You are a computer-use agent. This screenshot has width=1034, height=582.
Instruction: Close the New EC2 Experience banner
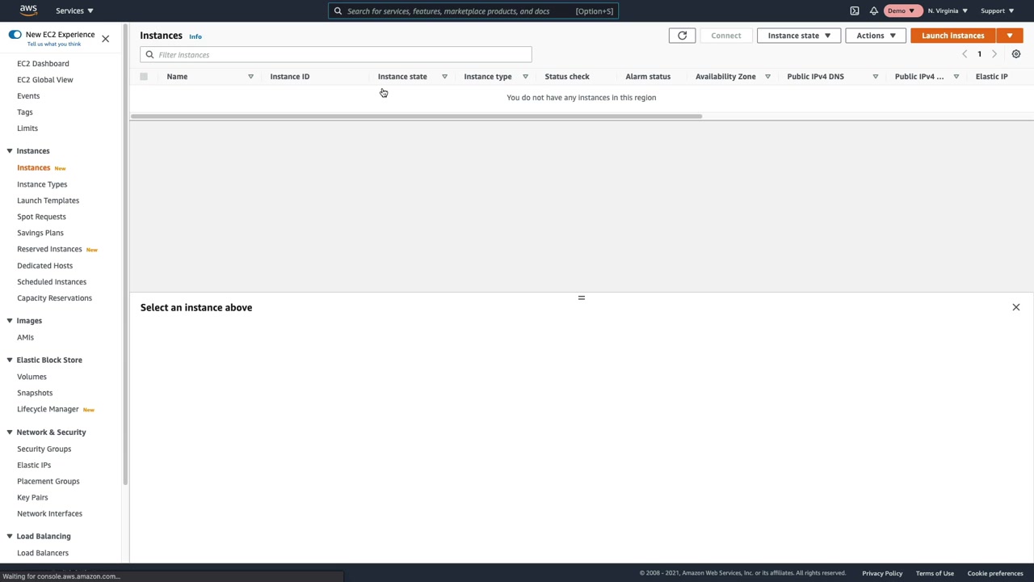point(105,38)
